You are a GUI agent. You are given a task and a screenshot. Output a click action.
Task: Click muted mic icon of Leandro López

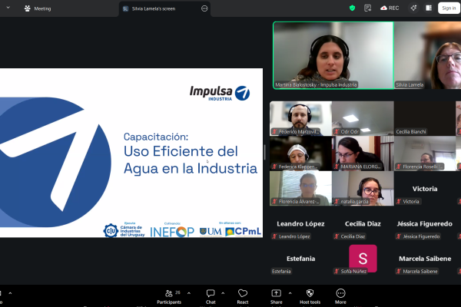[x=274, y=236]
